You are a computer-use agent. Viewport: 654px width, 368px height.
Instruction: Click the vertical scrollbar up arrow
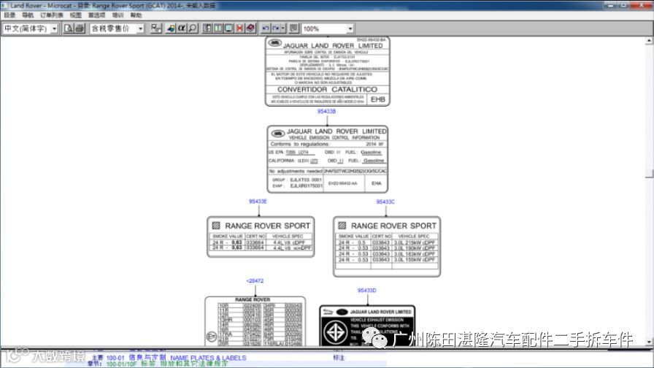click(649, 41)
